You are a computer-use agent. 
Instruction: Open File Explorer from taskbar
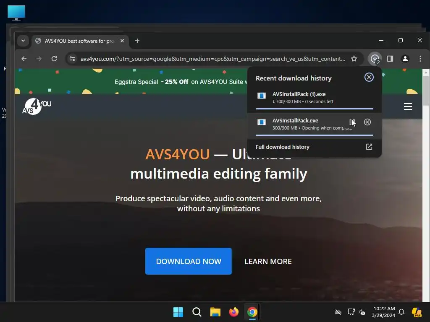[215, 312]
